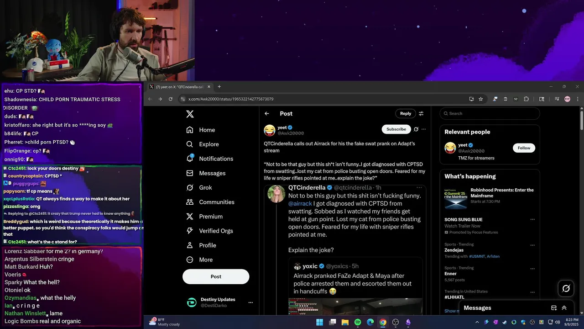Open more options on QTCinderella's quoted post

click(x=419, y=187)
